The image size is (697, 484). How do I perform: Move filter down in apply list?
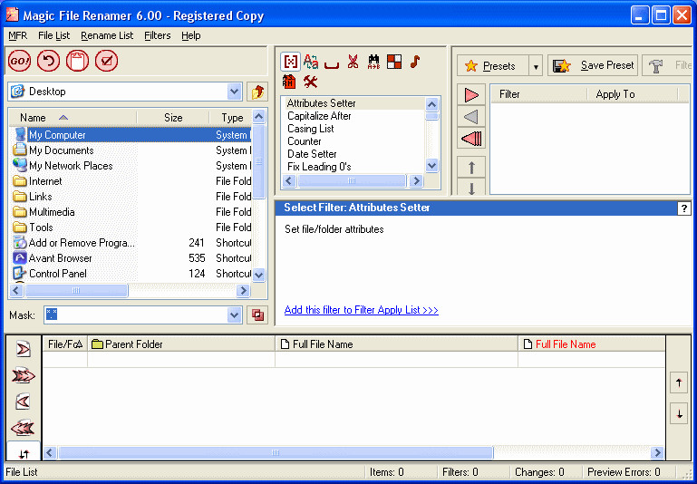pos(471,189)
